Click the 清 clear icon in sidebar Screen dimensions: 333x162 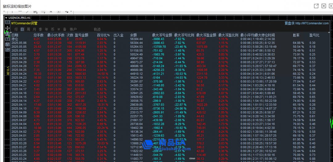click(7, 34)
